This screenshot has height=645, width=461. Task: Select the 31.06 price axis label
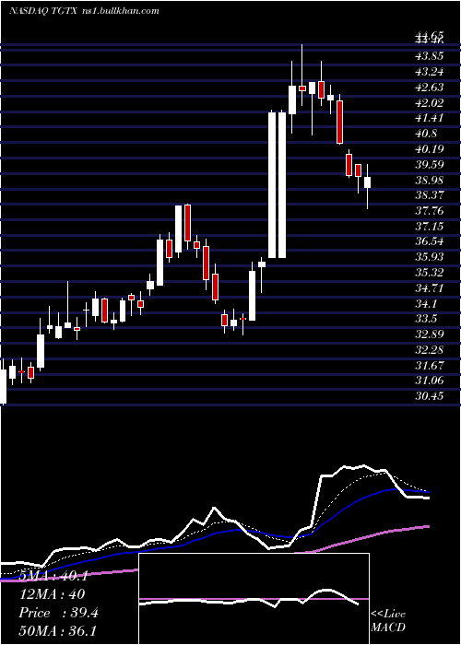point(428,381)
